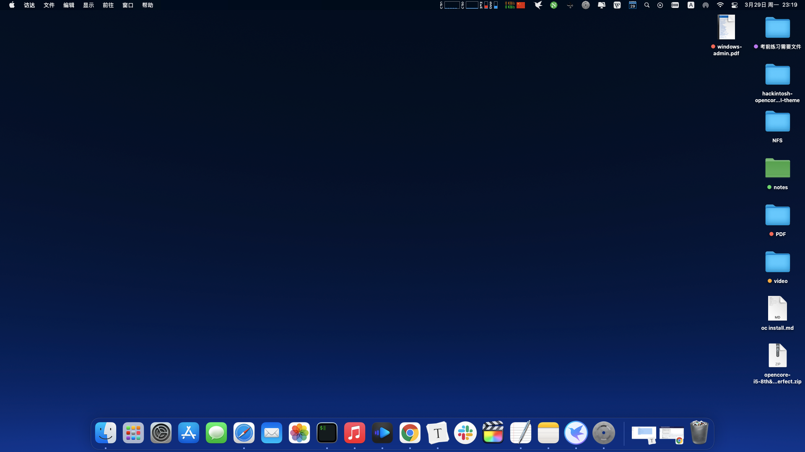The width and height of the screenshot is (805, 452).
Task: Open TextEdit from the Dock
Action: pyautogui.click(x=521, y=433)
